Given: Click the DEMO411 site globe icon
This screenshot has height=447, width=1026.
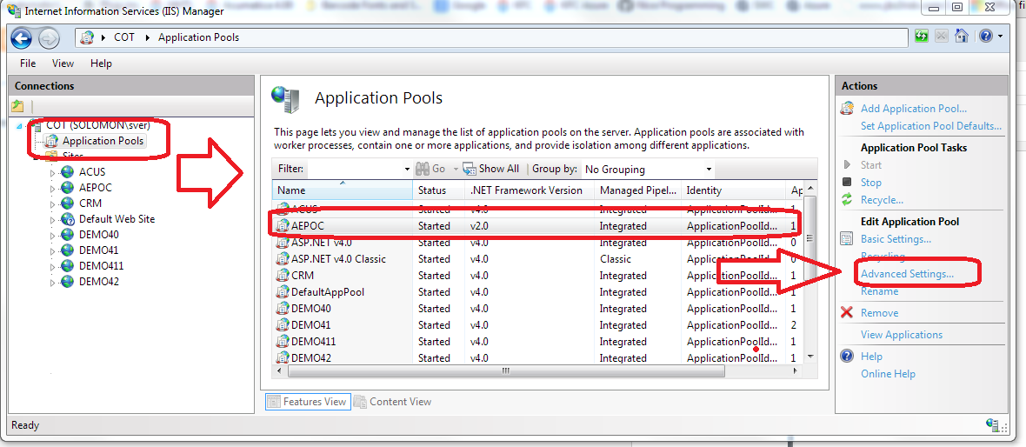Looking at the screenshot, I should (67, 266).
